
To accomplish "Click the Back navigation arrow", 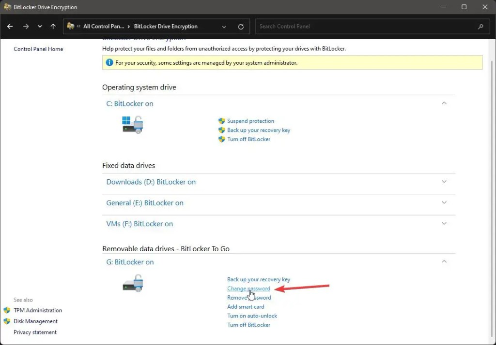I will [x=10, y=27].
